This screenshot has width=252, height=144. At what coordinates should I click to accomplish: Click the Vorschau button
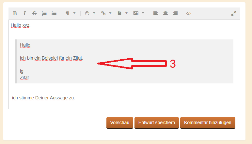pos(120,123)
